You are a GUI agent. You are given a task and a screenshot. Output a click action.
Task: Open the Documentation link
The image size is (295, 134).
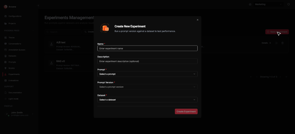click(15, 93)
